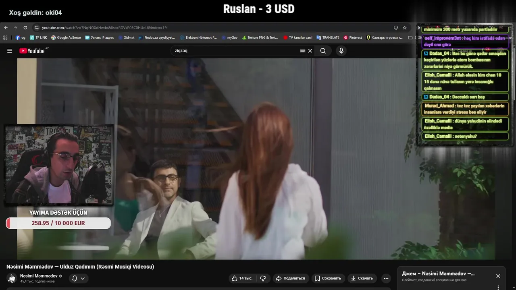Screen dimensions: 516x290
Task: Open the 'og' Facebook bookmark
Action: click(21, 37)
